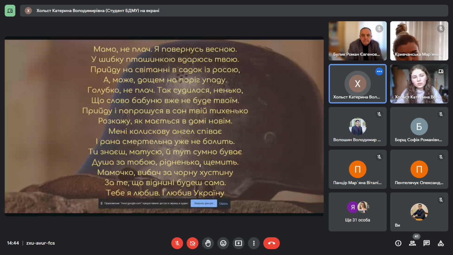Click the 'Скрыть' link in sharing bar
The height and width of the screenshot is (255, 453).
pyautogui.click(x=224, y=203)
